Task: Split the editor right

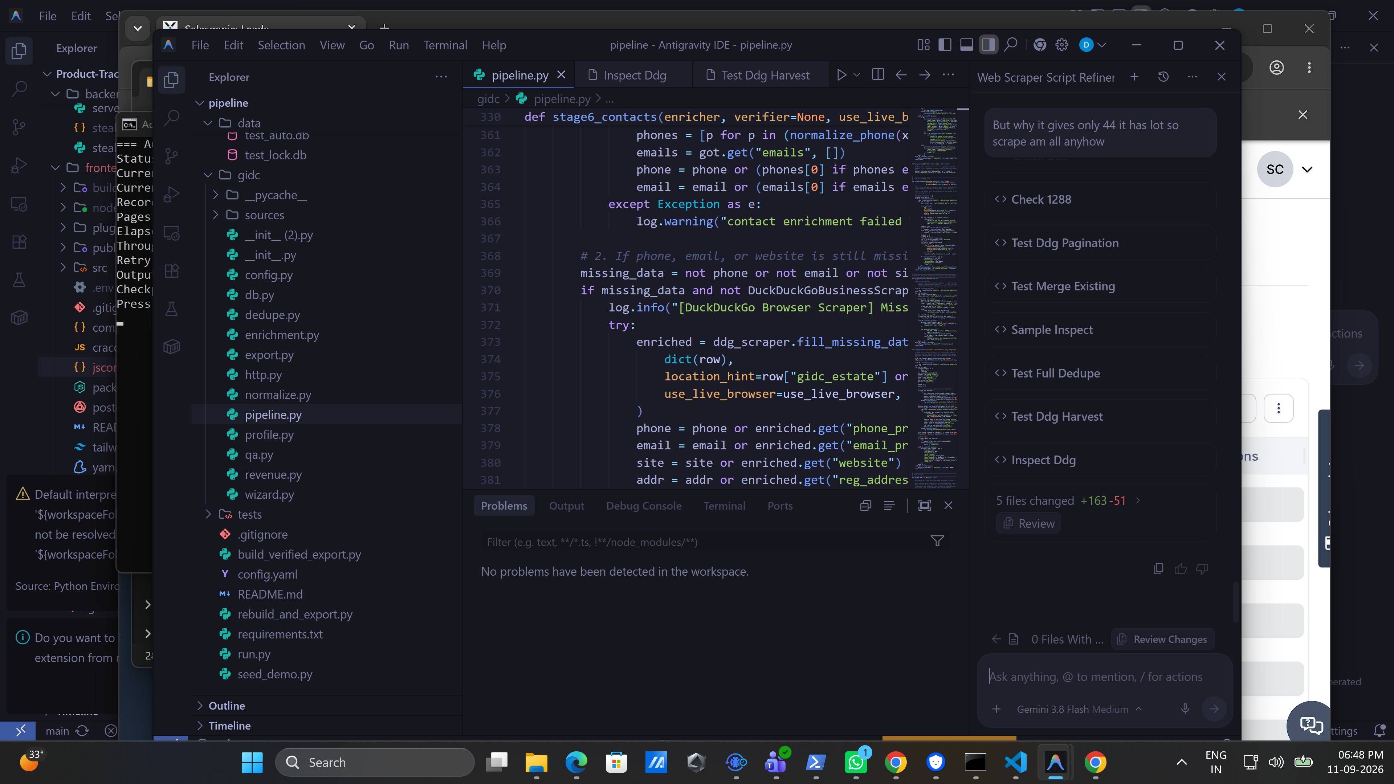Action: [x=878, y=75]
